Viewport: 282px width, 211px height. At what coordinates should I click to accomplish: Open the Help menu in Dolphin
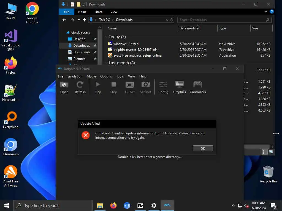pyautogui.click(x=143, y=76)
